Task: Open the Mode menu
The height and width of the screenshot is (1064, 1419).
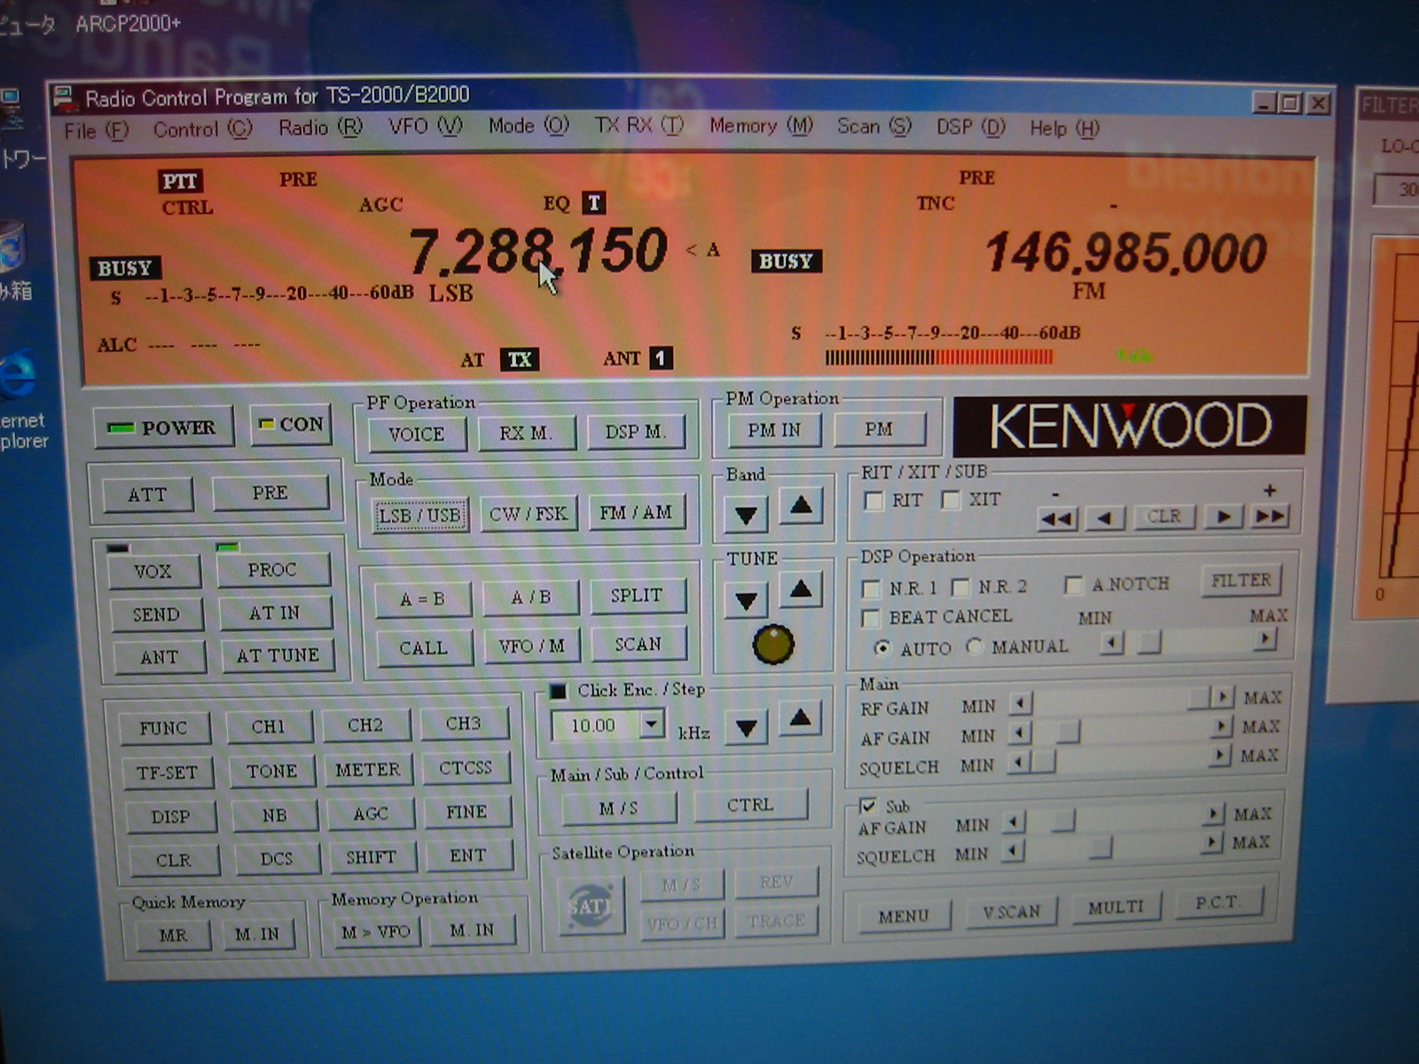Action: tap(529, 126)
